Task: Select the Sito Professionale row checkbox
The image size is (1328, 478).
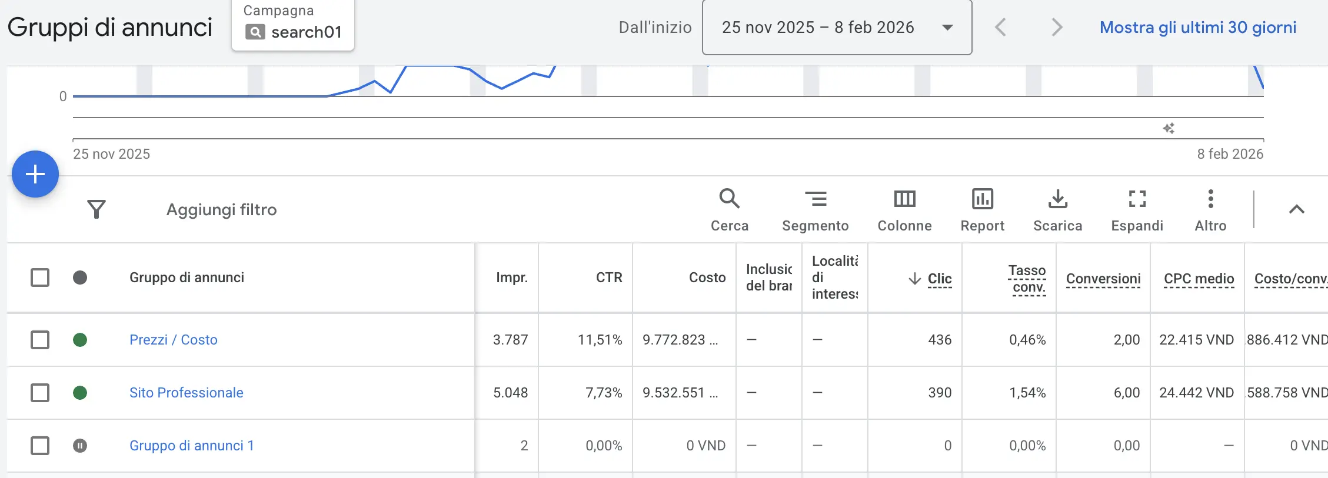Action: click(x=40, y=393)
